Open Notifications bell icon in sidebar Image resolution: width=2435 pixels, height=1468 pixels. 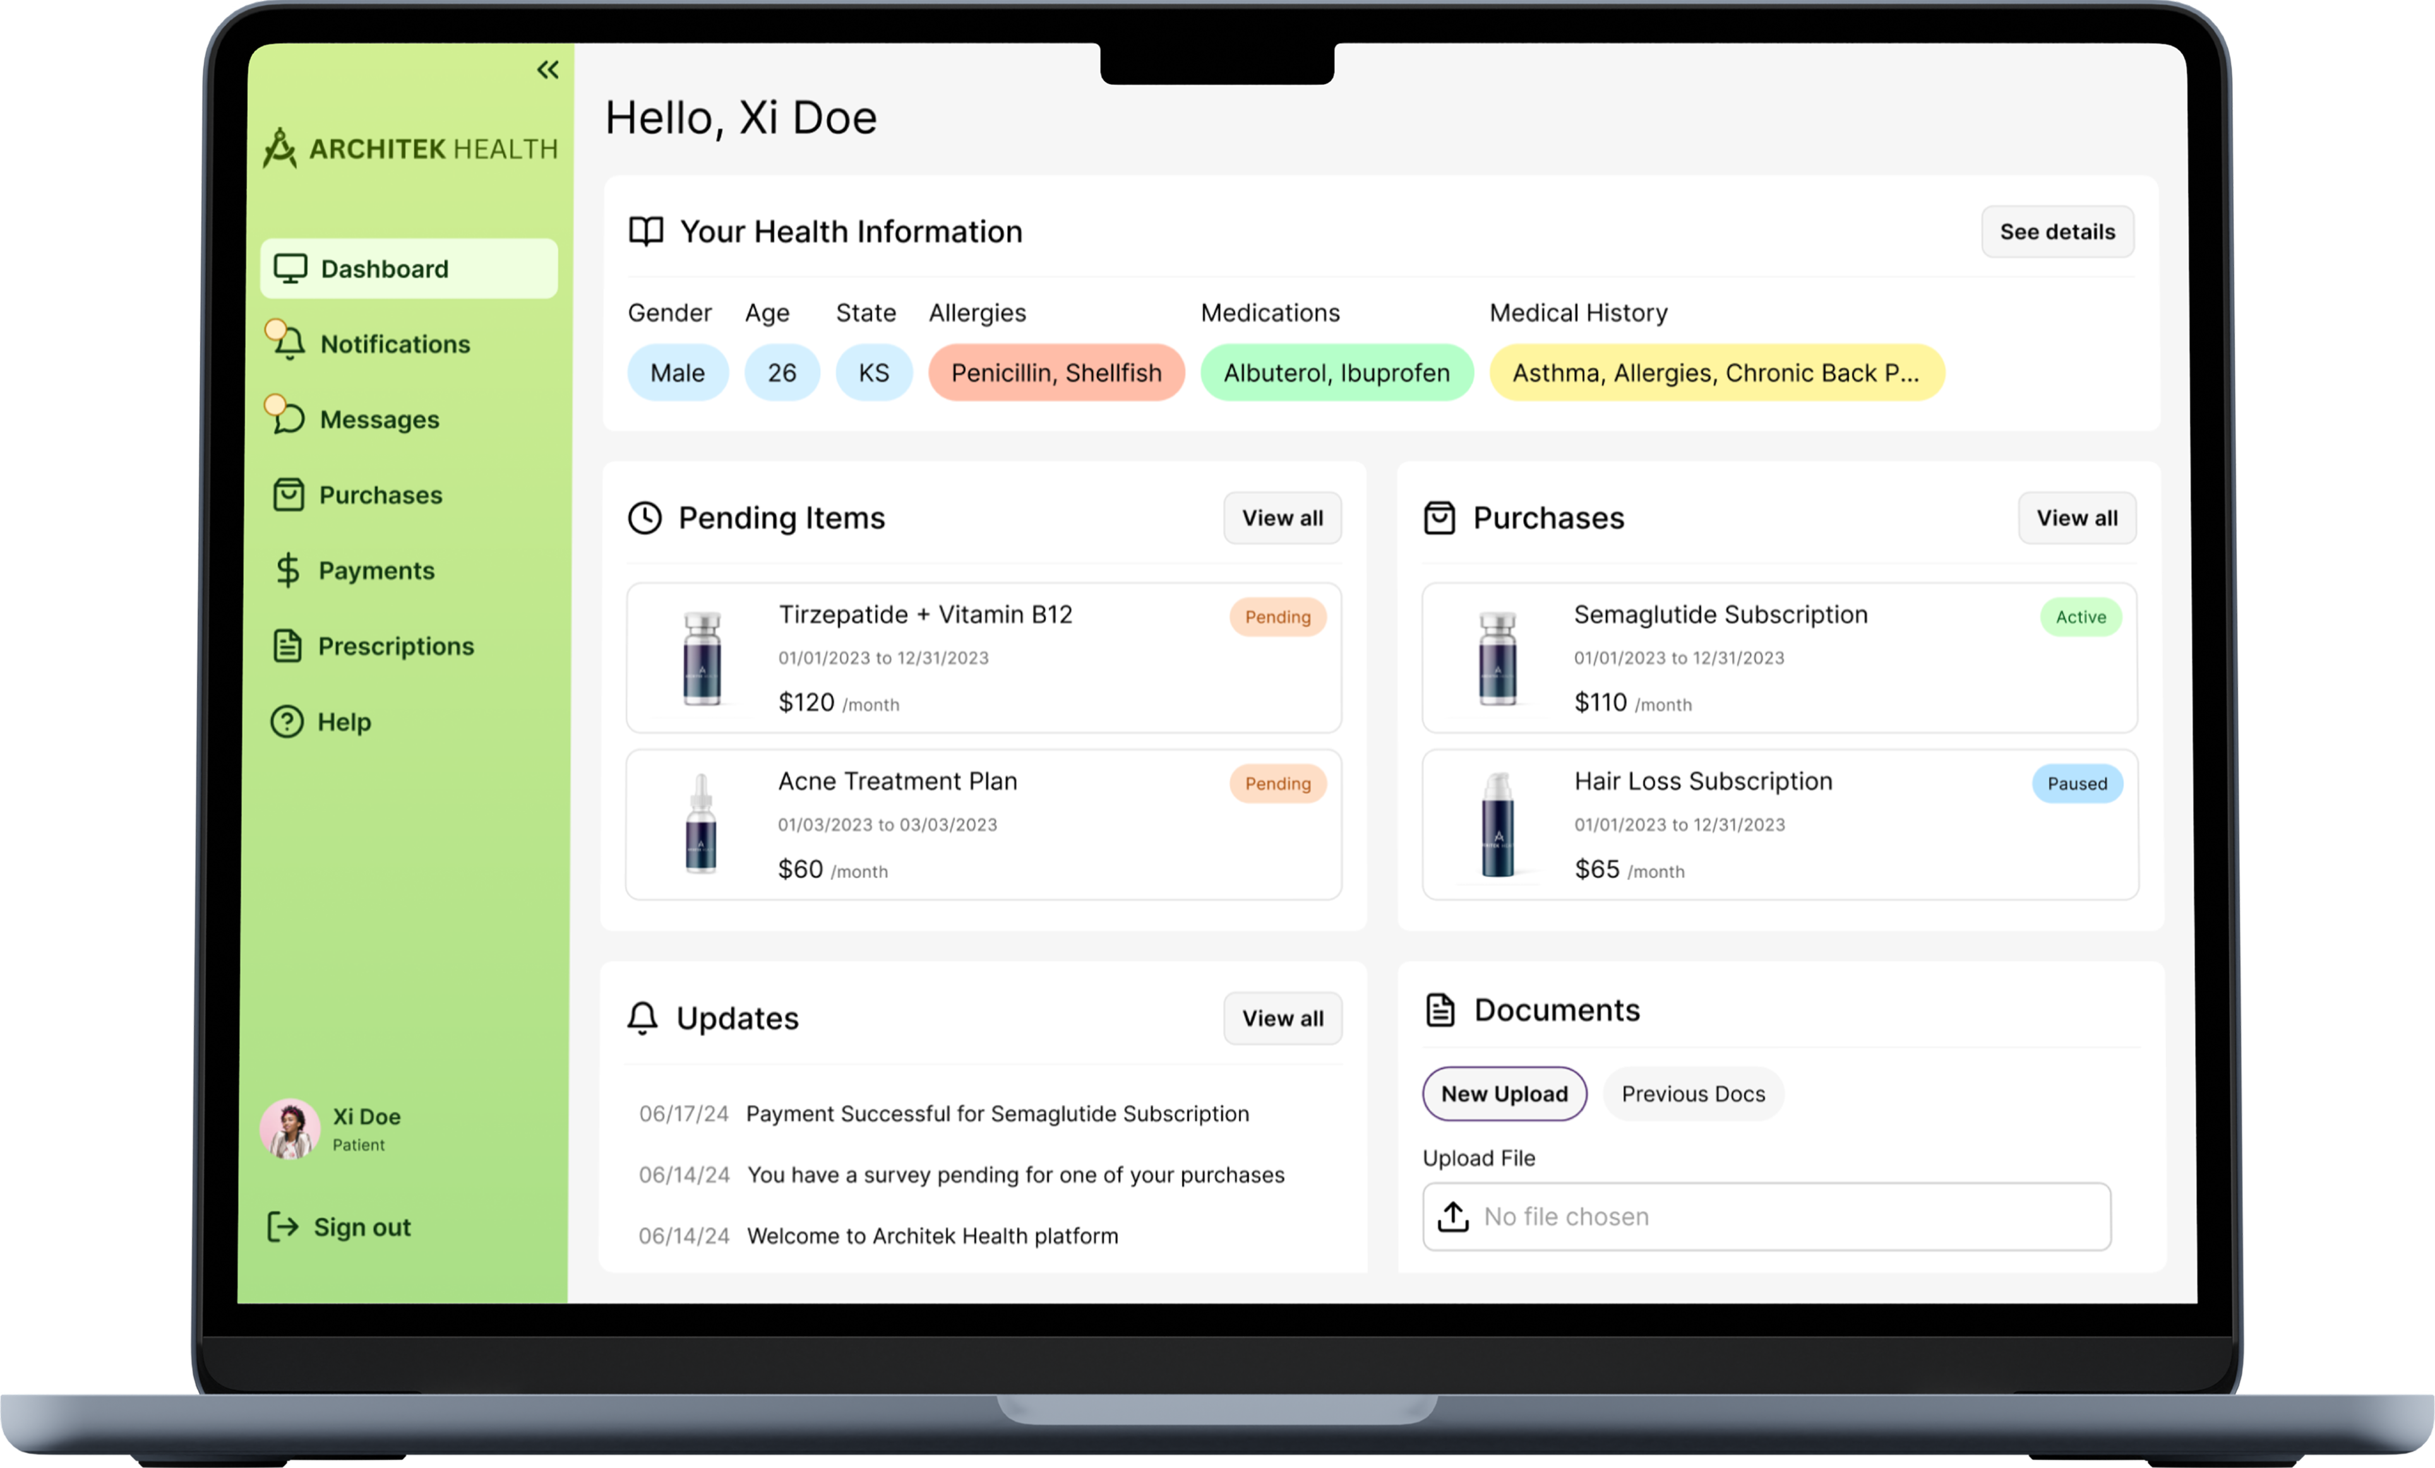tap(289, 343)
